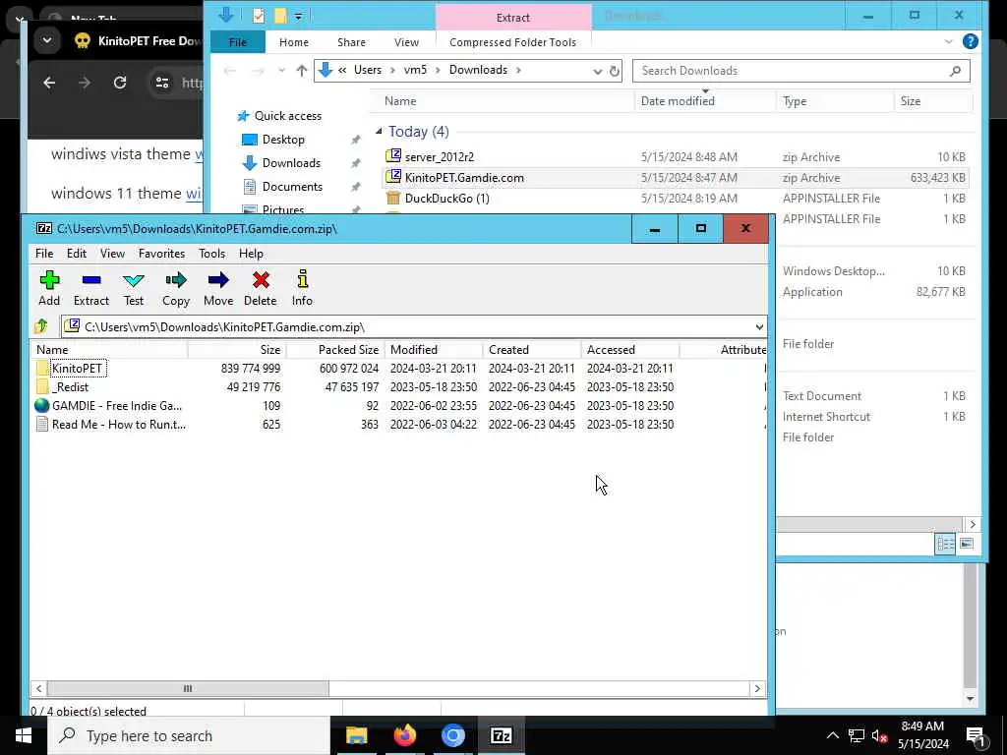Open the Help menu in 7-Zip
1007x755 pixels.
pyautogui.click(x=251, y=254)
